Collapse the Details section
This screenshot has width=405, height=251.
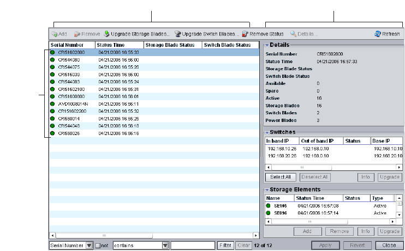point(267,45)
